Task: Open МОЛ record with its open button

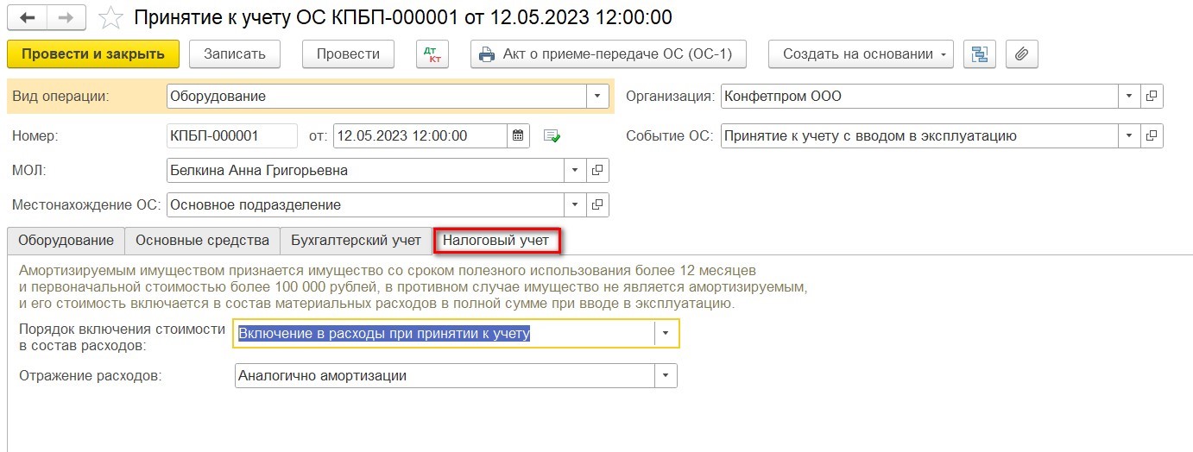Action: [x=597, y=170]
